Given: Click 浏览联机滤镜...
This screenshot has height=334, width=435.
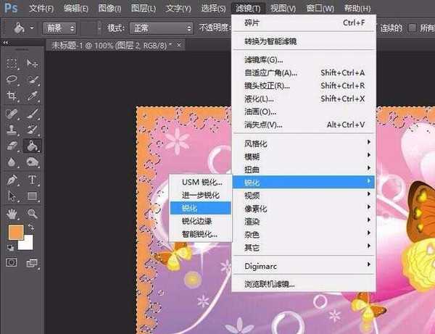Looking at the screenshot, I should (x=304, y=284).
